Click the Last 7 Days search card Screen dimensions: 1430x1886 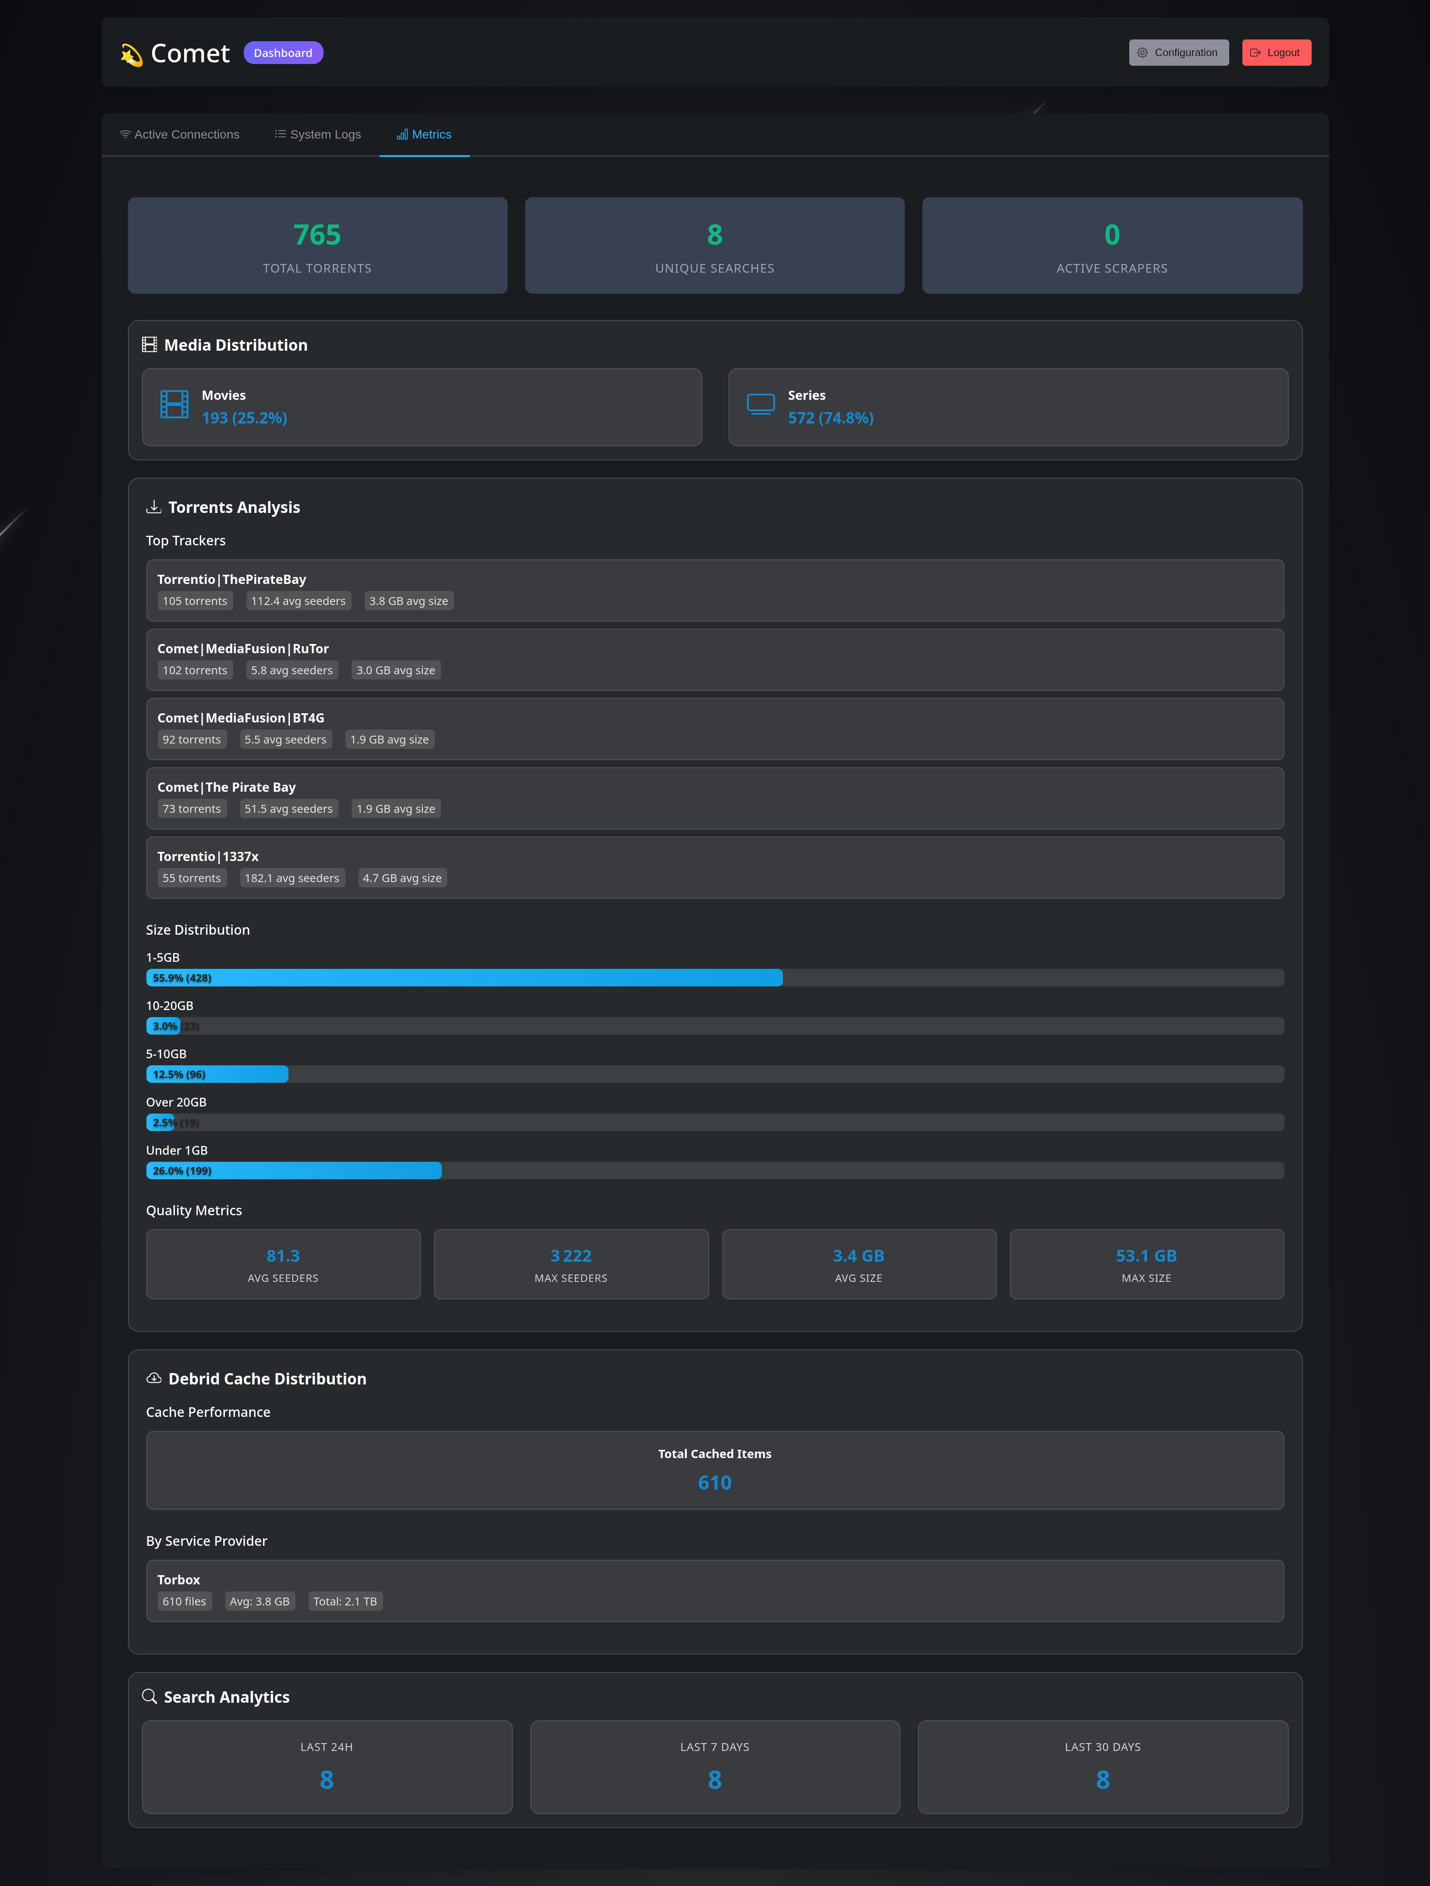pyautogui.click(x=715, y=1766)
